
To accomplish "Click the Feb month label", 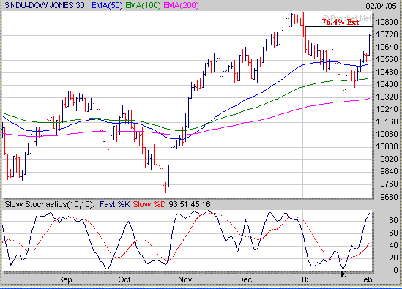I will [x=365, y=279].
